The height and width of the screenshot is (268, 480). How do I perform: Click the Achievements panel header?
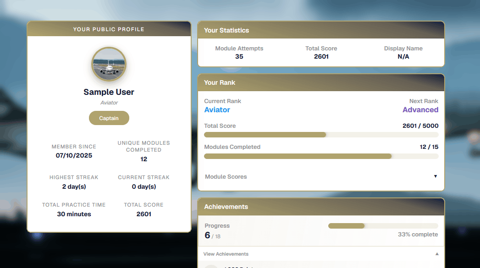tap(321, 207)
